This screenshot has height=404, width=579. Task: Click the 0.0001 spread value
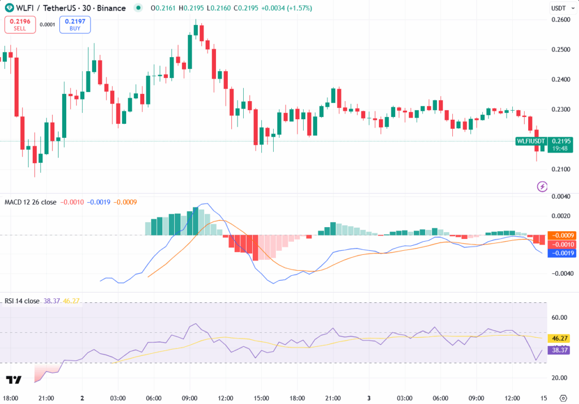(x=47, y=25)
